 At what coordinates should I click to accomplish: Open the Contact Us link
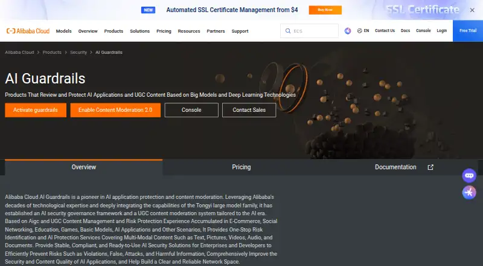click(385, 31)
